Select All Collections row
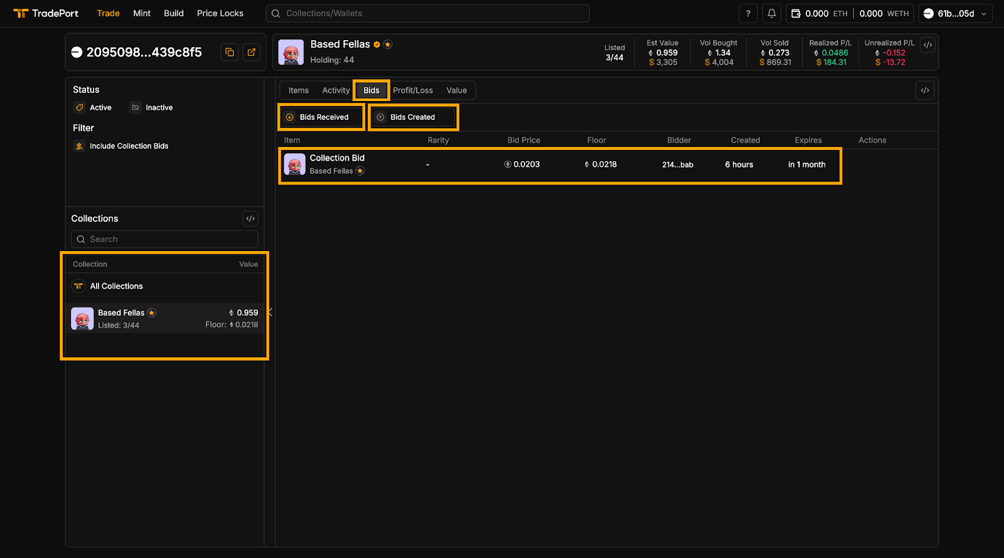Screen dimensions: 1004x558 click(x=164, y=286)
